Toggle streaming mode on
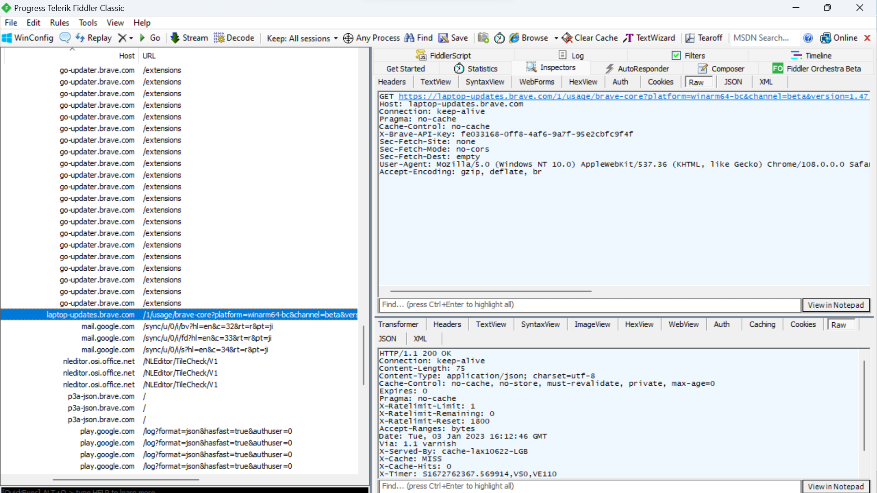Viewport: 877px width, 493px height. pos(189,38)
